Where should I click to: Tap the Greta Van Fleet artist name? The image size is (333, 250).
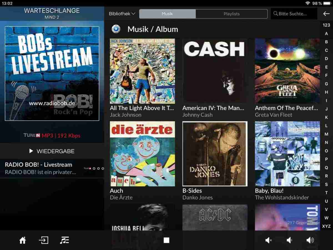274,115
